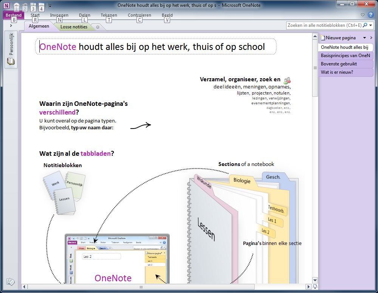Select the embedded OneNote window screenshot image

coord(117,259)
